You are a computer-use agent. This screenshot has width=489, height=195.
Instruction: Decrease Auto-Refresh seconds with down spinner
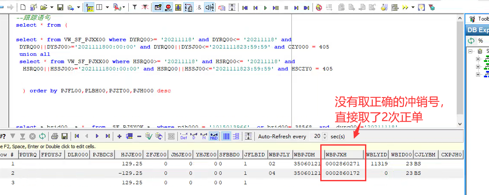coord(325,138)
